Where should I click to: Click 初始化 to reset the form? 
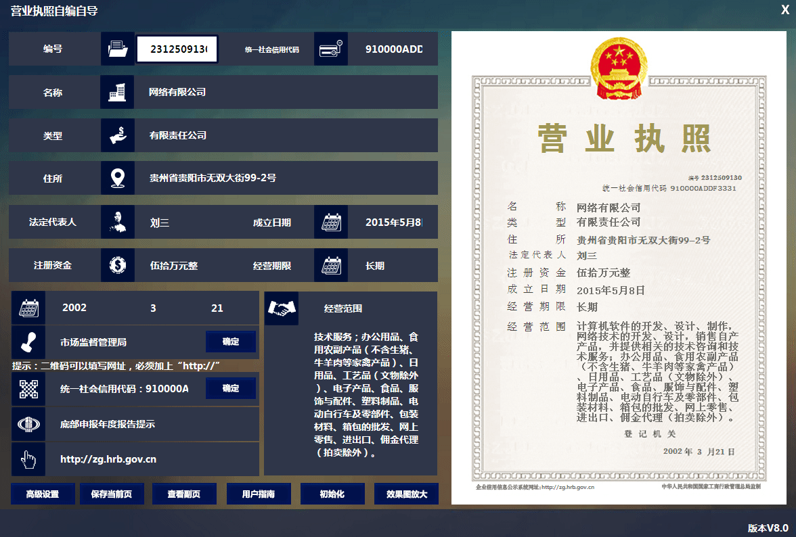point(332,493)
